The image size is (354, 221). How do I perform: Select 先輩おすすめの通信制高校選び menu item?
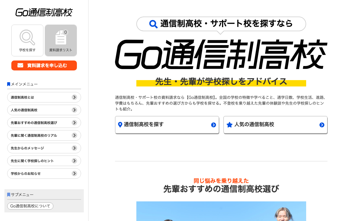[x=44, y=123]
